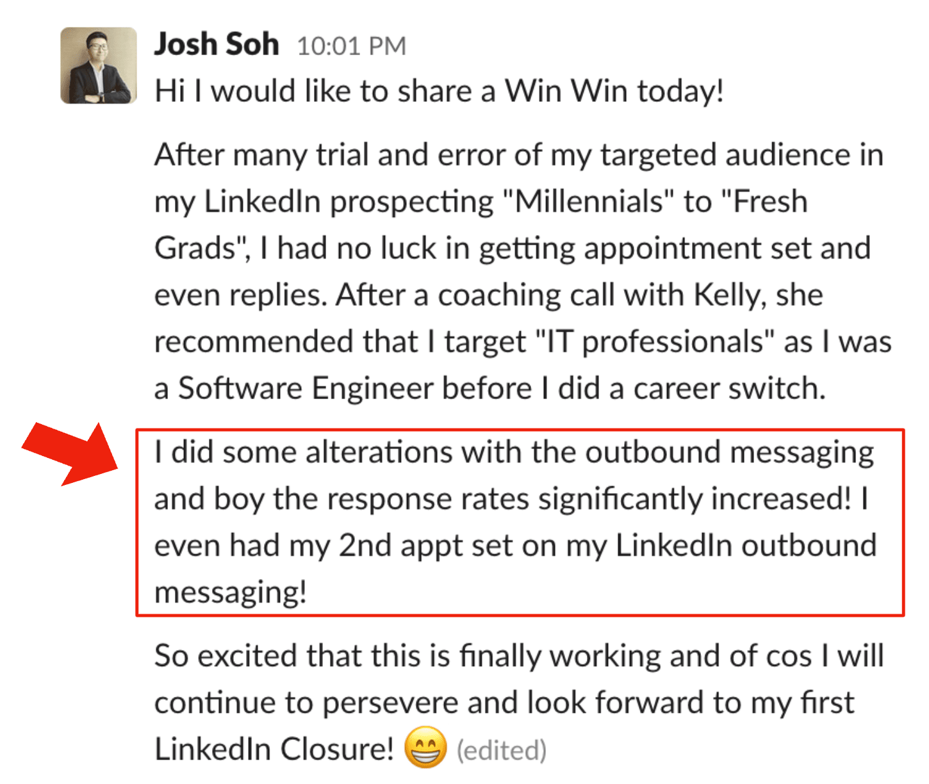This screenshot has height=784, width=929.
Task: Click the words "LinkedIn Closure!"
Action: click(274, 749)
